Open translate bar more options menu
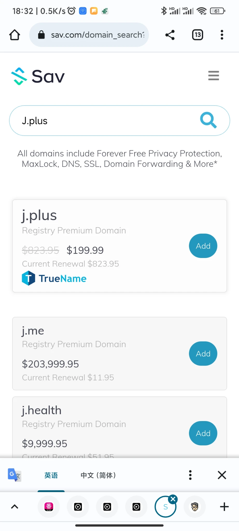239x531 pixels. pyautogui.click(x=190, y=475)
